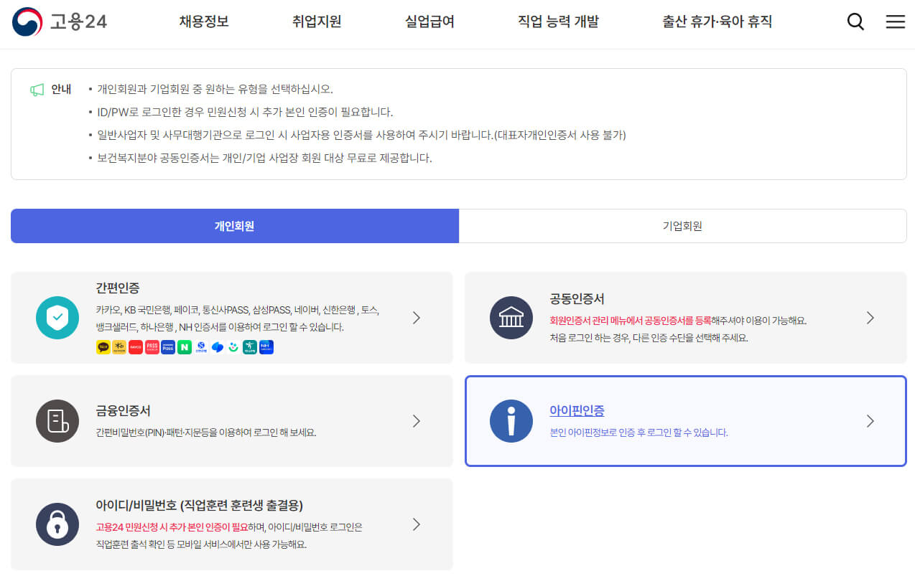Select the Naver login icon

coord(183,347)
